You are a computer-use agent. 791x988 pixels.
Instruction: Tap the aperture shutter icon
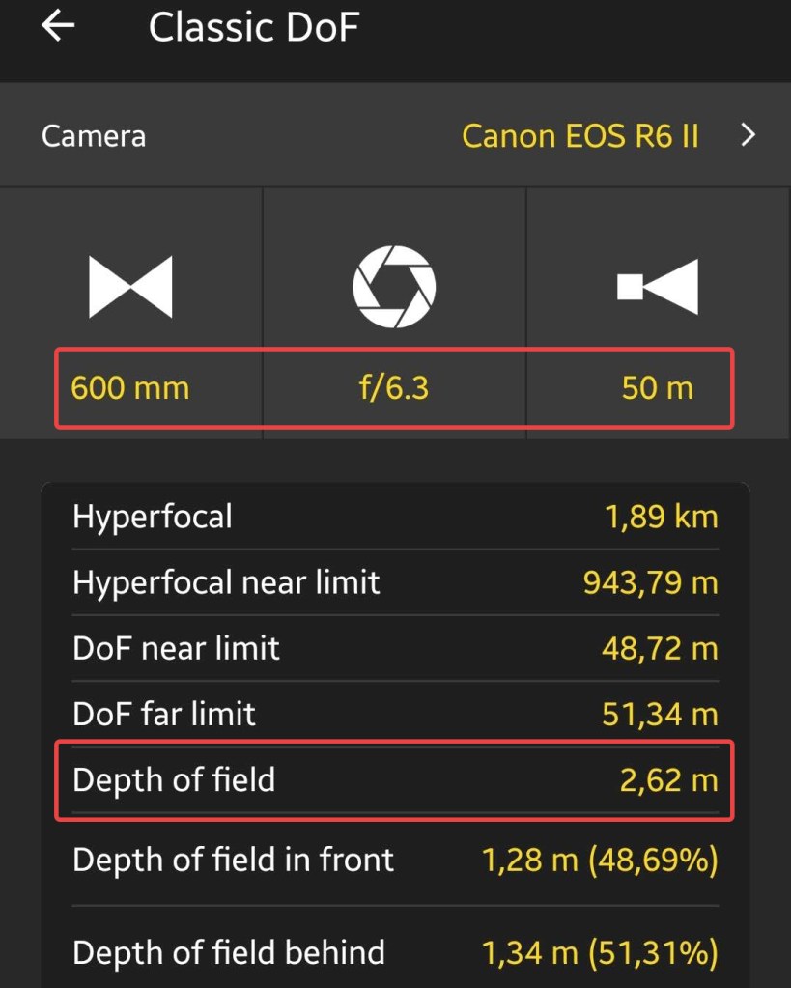tap(394, 287)
